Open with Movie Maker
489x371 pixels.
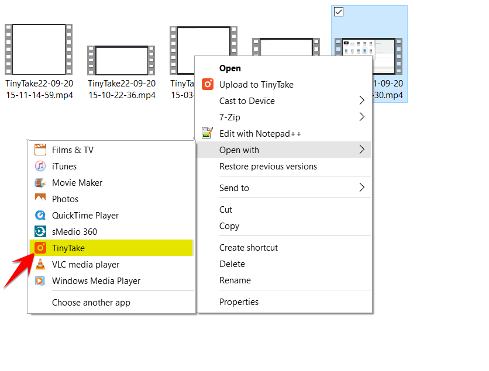(111, 182)
